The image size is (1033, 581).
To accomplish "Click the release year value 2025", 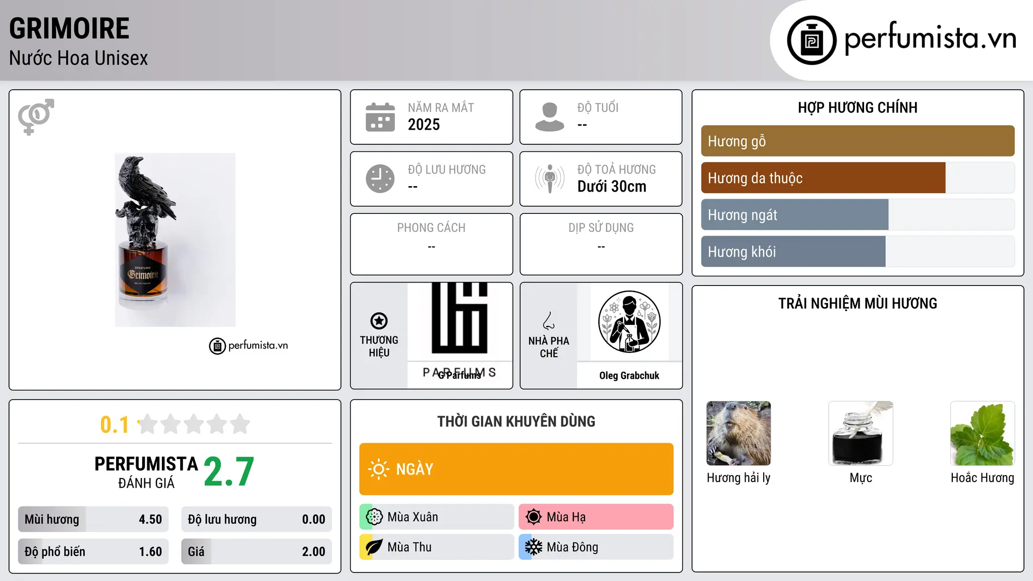I will [x=424, y=125].
